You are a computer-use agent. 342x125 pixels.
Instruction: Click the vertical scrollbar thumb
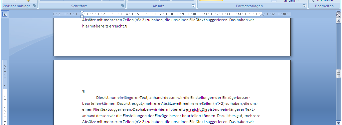point(338,74)
